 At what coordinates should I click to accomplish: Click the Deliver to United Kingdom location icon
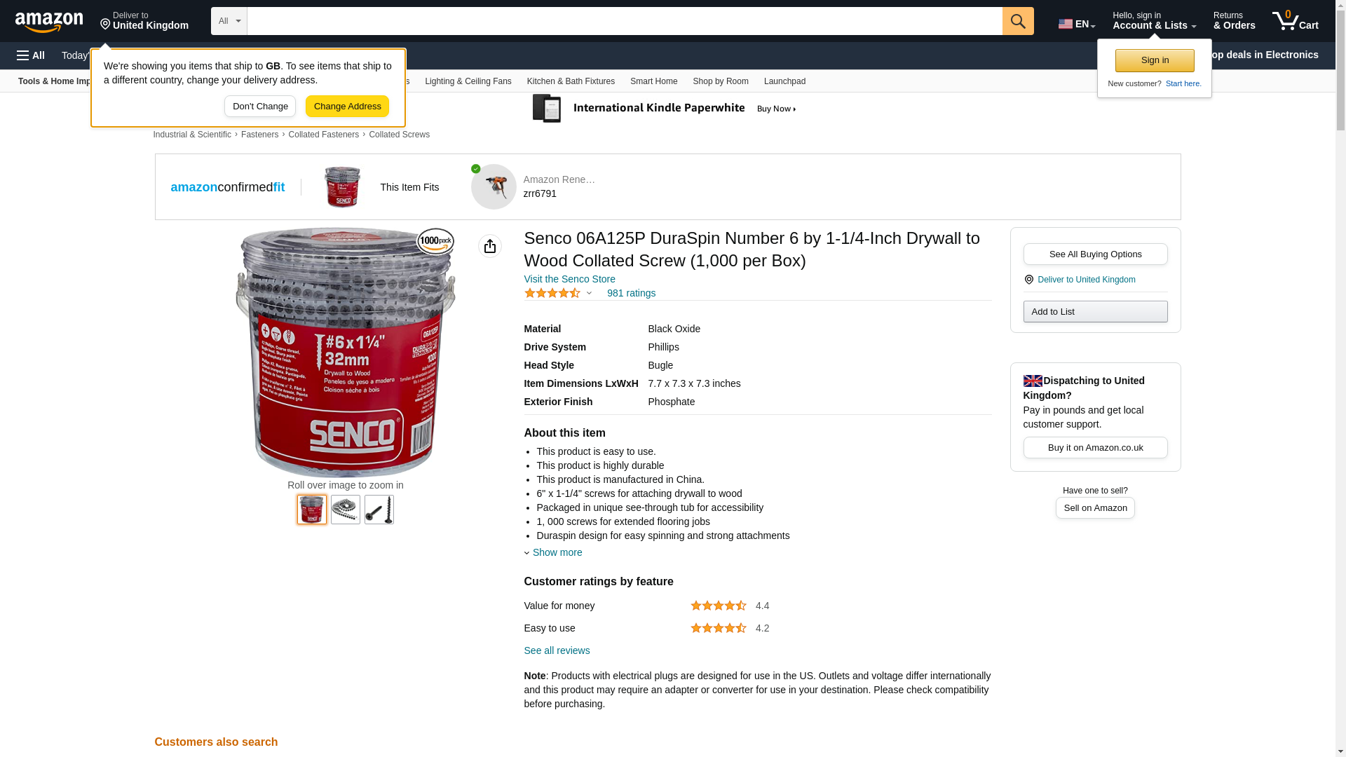tap(1029, 280)
